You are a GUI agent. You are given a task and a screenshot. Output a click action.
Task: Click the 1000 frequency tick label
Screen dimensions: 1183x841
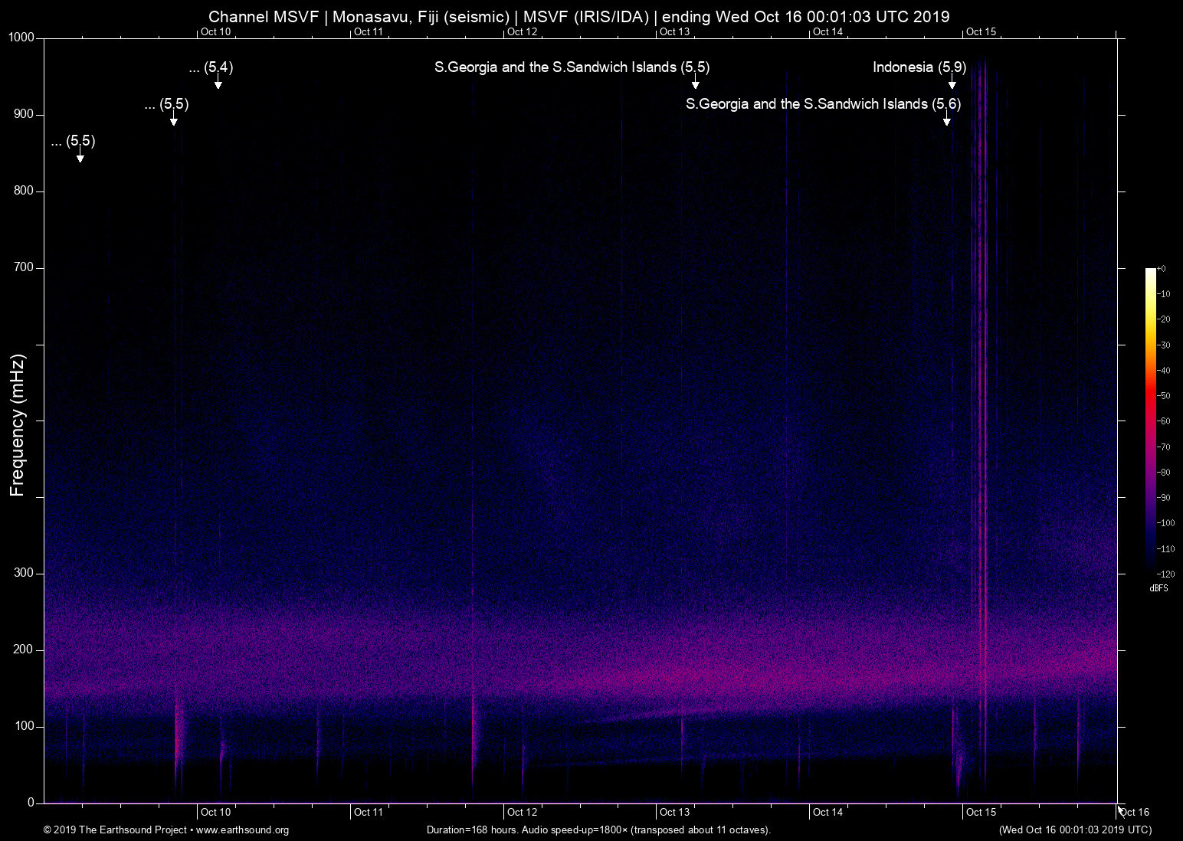[x=22, y=37]
